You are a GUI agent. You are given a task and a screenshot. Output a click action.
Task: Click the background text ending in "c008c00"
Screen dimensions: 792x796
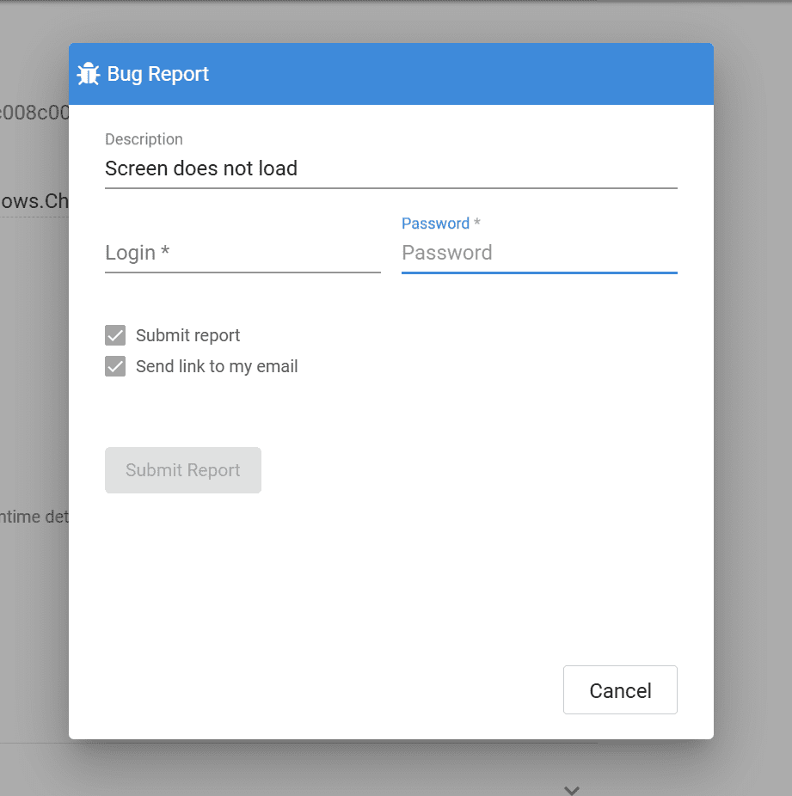coord(34,113)
